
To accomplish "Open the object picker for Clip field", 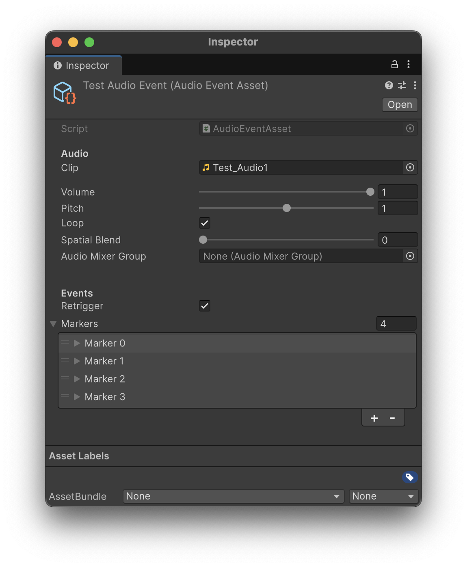I will point(410,167).
